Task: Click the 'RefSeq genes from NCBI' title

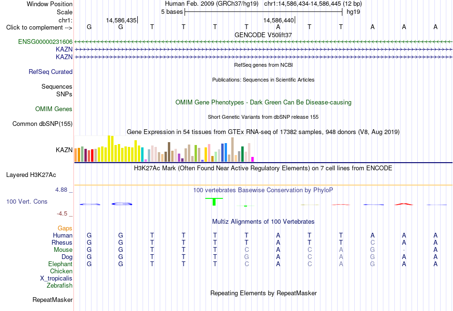Action: point(264,65)
